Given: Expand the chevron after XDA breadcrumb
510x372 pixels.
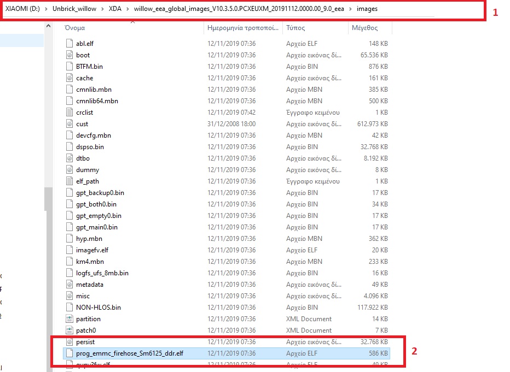Looking at the screenshot, I should tap(127, 9).
